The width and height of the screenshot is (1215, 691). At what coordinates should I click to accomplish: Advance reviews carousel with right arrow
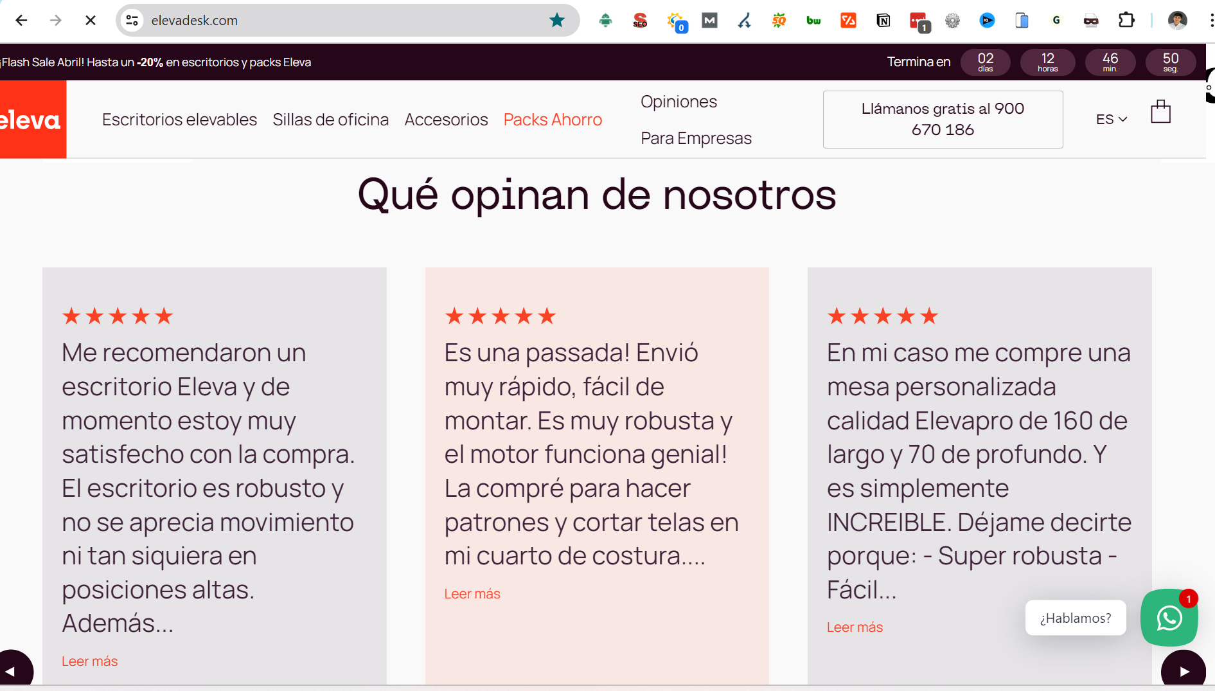1184,672
